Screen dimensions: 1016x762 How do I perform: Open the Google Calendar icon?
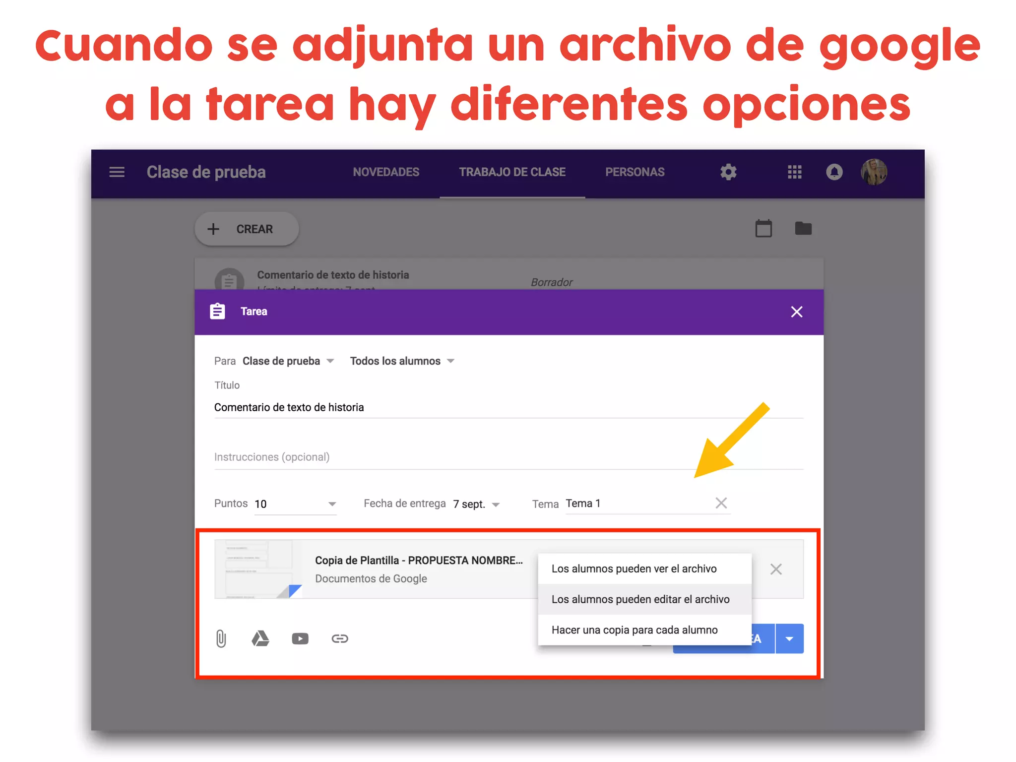[763, 229]
